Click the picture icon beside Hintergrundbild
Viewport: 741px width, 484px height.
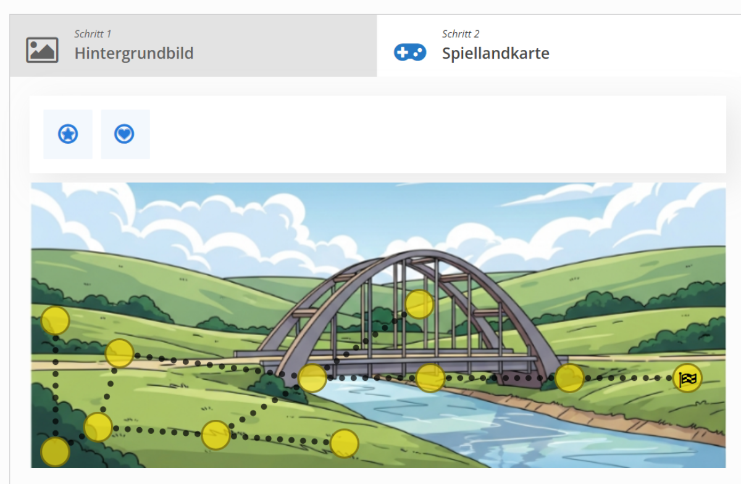click(x=42, y=50)
